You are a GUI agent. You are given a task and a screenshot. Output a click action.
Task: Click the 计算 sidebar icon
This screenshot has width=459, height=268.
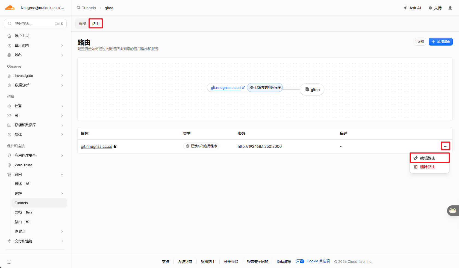tap(9, 106)
